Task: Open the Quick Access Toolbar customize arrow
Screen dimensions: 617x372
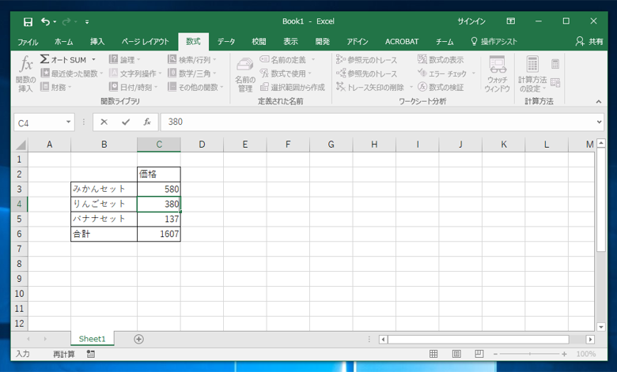Action: click(87, 22)
